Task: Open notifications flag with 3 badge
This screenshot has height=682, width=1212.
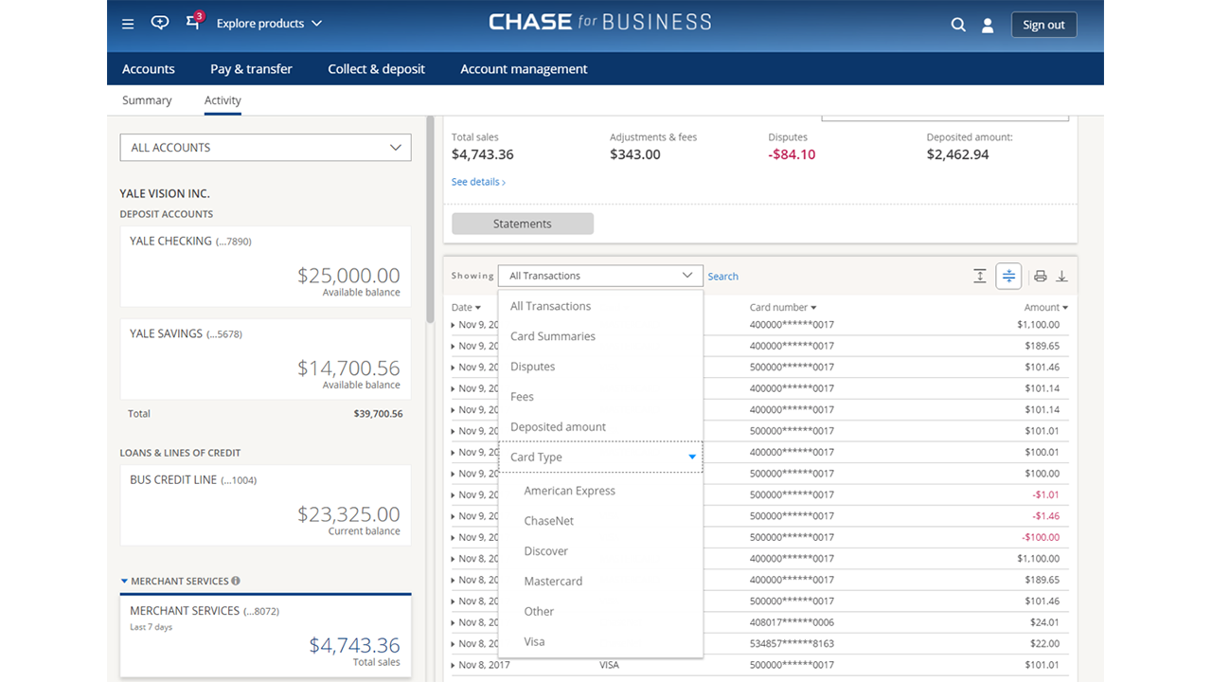Action: [194, 21]
